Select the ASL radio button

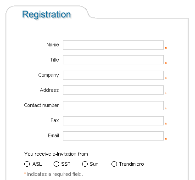[x=27, y=164]
